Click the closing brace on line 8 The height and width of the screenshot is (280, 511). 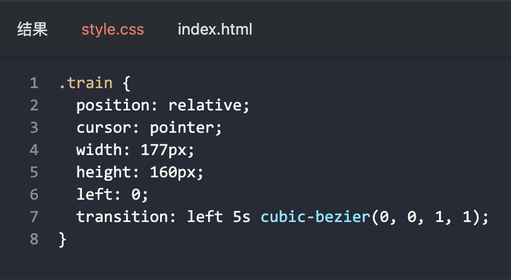[x=62, y=239]
